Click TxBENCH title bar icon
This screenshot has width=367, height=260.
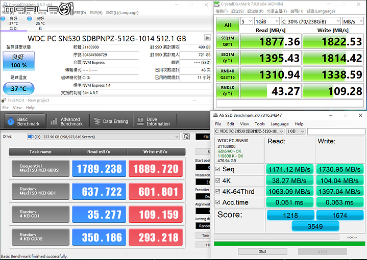[4, 100]
